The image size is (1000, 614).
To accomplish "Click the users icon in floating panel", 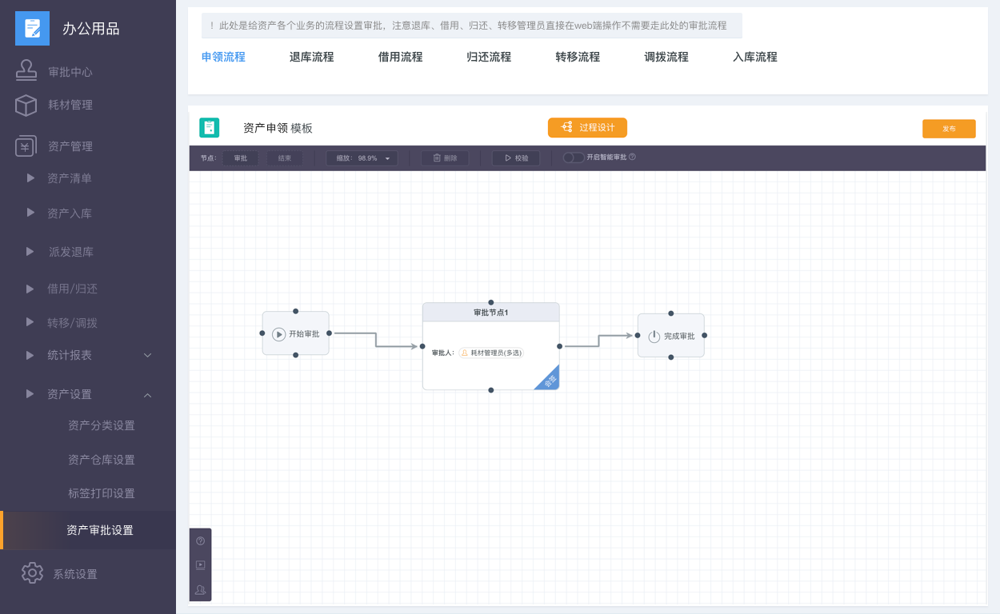I will point(200,590).
